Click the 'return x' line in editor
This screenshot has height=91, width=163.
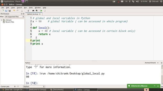45,34
